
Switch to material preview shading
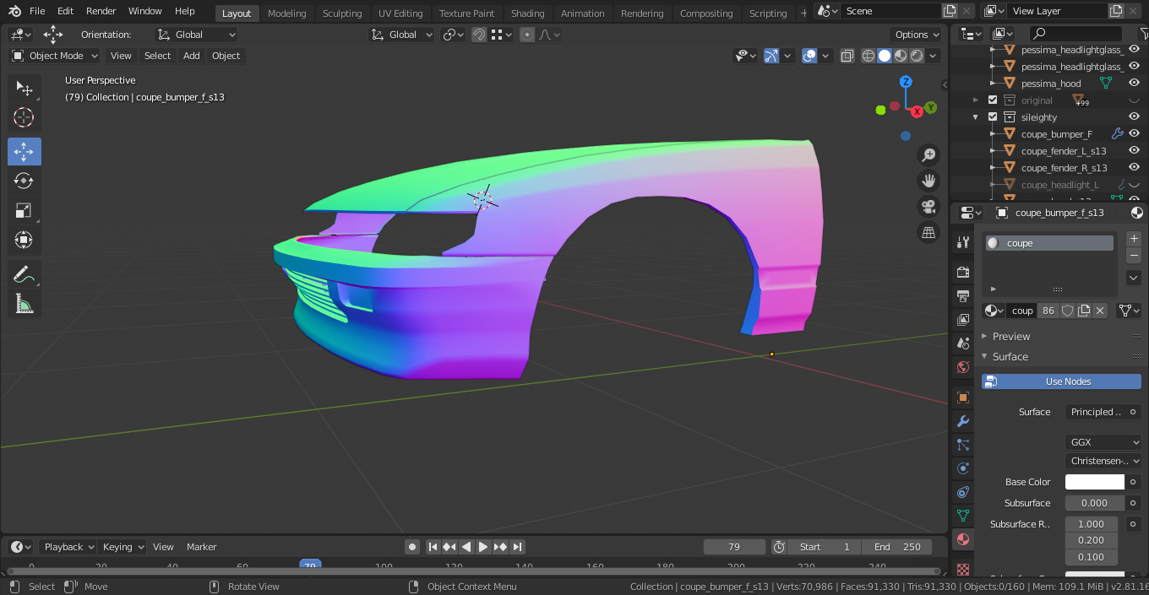click(x=901, y=56)
